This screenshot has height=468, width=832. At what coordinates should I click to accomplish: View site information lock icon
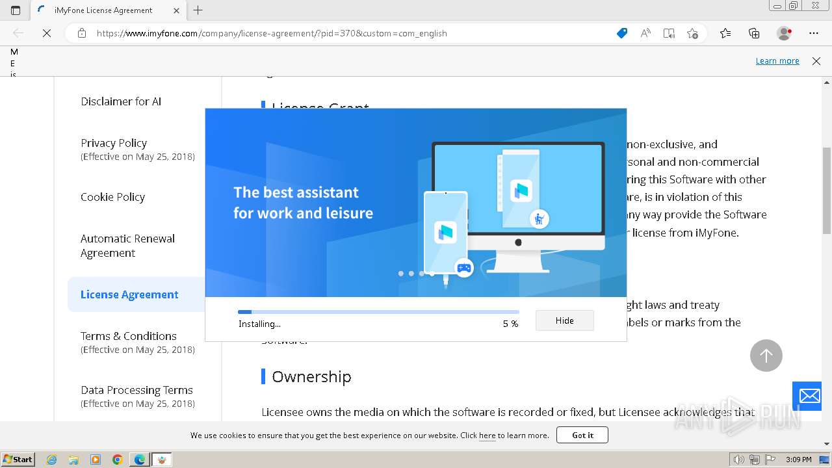click(81, 33)
